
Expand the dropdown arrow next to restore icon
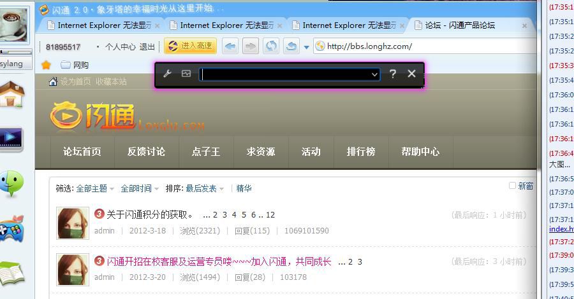coord(306,47)
